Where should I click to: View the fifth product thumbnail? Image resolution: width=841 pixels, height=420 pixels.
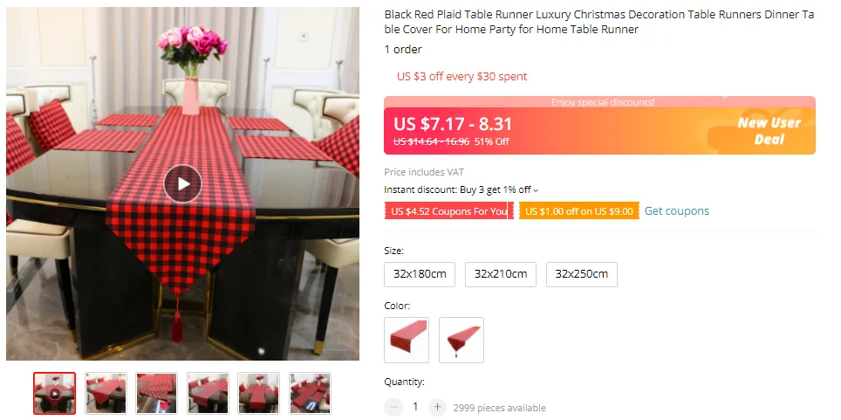coord(258,393)
